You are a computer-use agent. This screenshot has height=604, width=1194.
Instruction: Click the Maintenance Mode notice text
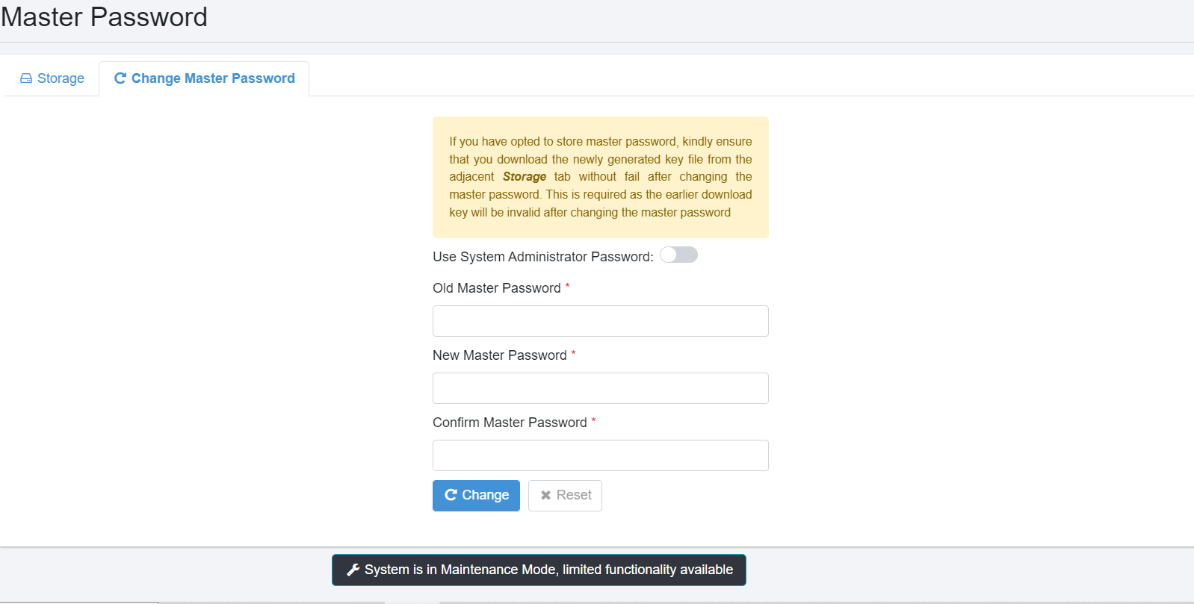[x=548, y=570]
